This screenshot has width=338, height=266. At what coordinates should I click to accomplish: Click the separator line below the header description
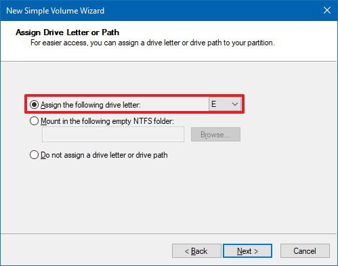(x=169, y=61)
